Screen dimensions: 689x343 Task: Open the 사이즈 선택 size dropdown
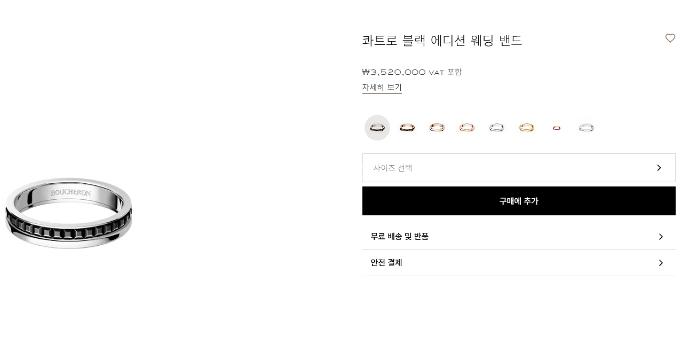click(519, 168)
